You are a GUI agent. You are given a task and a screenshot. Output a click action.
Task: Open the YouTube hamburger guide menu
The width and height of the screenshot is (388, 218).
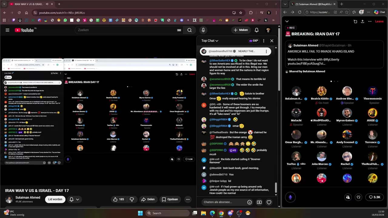pos(8,30)
